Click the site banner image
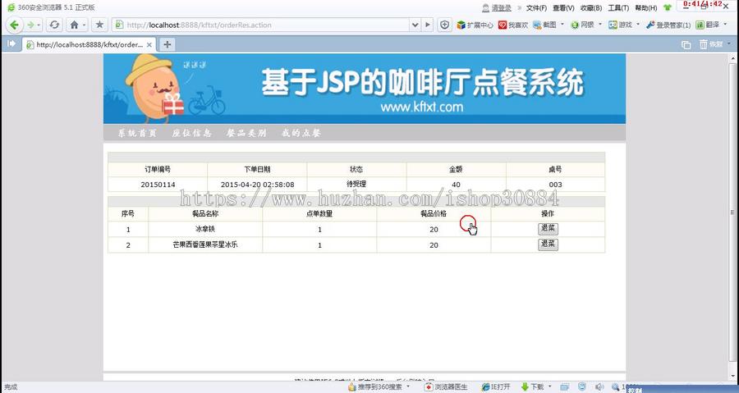This screenshot has height=393, width=739. (x=365, y=89)
